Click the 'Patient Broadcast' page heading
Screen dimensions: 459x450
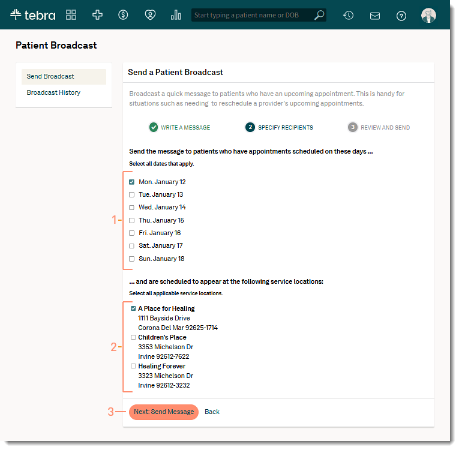56,46
